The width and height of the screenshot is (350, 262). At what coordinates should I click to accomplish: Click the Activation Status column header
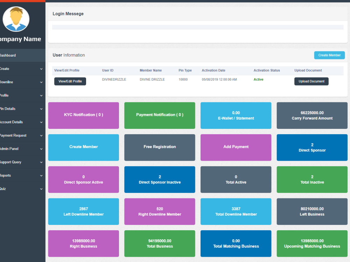267,71
